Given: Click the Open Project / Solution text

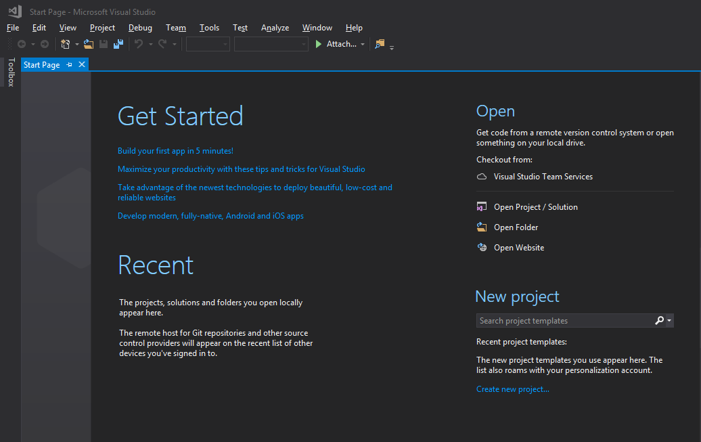Looking at the screenshot, I should [x=536, y=206].
